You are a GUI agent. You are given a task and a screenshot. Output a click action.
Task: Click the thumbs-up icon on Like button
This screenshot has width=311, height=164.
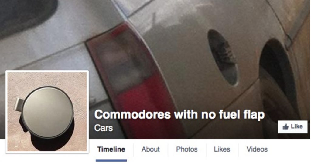click(x=285, y=126)
